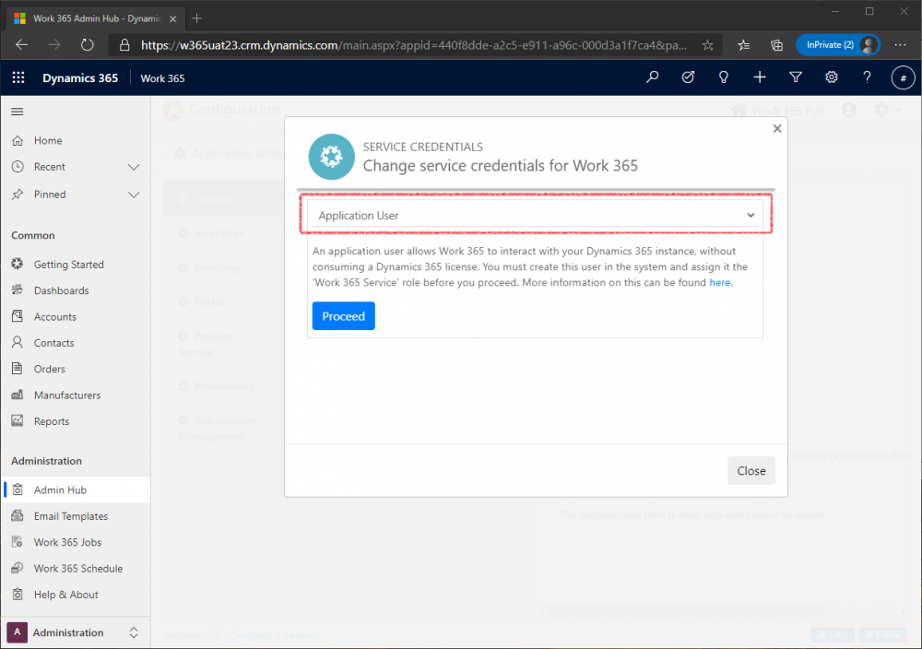This screenshot has height=649, width=922.
Task: Open Reports in sidebar
Action: (76, 421)
